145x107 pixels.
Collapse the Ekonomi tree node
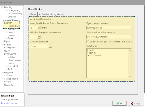tap(2, 23)
